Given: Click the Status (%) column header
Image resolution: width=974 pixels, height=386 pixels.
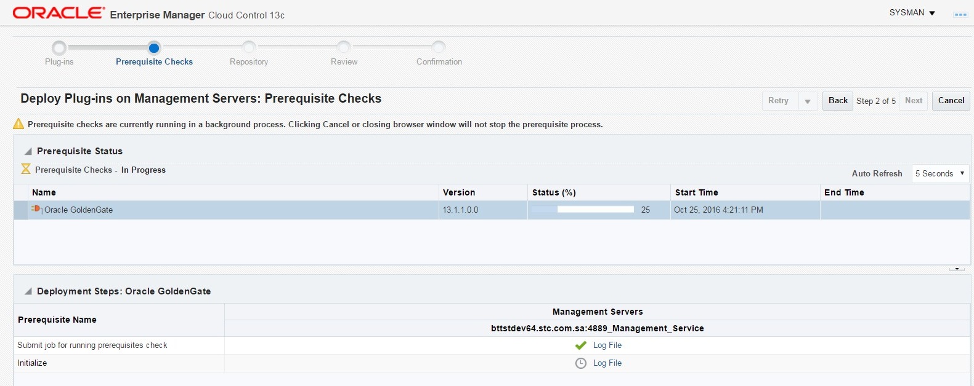Looking at the screenshot, I should pyautogui.click(x=599, y=192).
